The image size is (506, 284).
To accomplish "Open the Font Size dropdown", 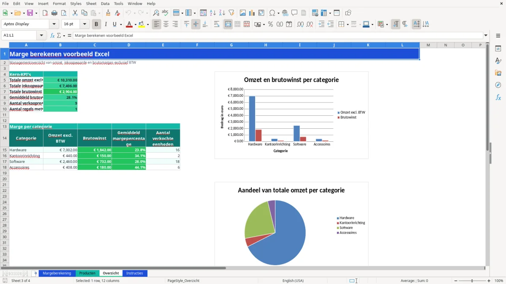I will [85, 24].
